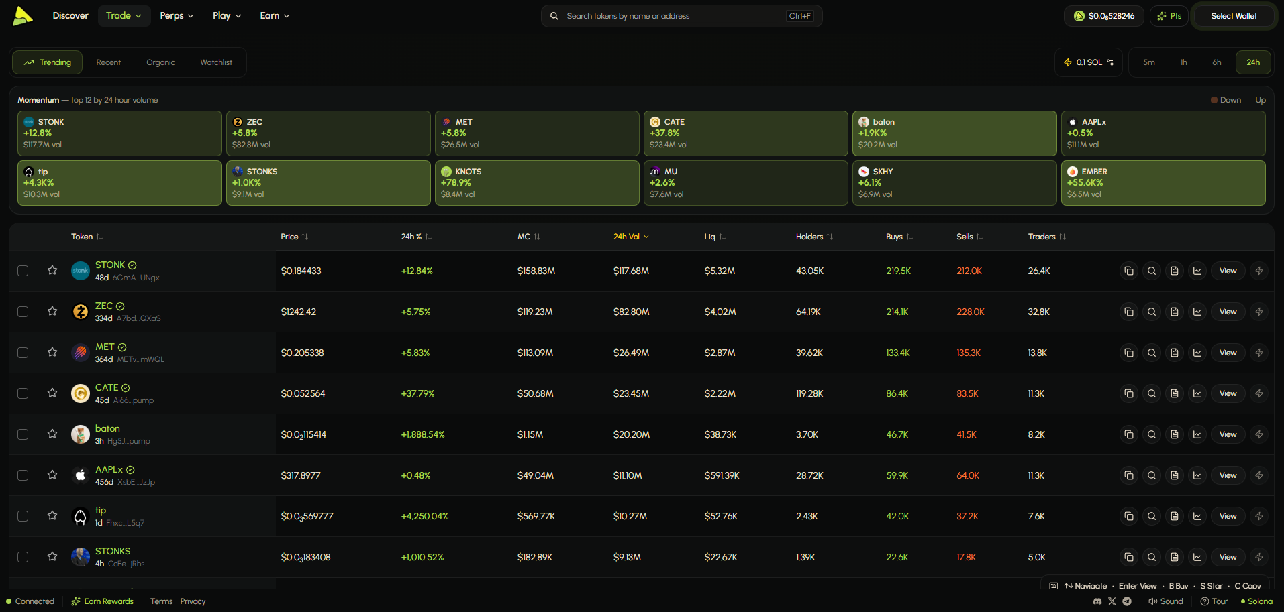
Task: Toggle the Sound setting
Action: tap(1166, 601)
